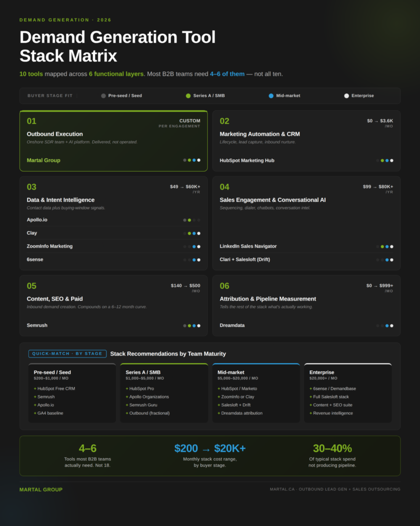This screenshot has height=526, width=420.
Task: Select the Pre-seed / Seed recommendation card heading
Action: click(52, 372)
